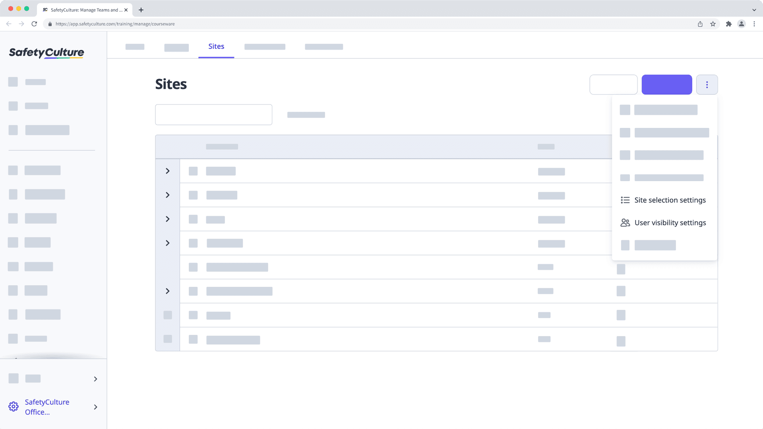Switch to the Sites tab
The width and height of the screenshot is (763, 429).
pos(216,46)
